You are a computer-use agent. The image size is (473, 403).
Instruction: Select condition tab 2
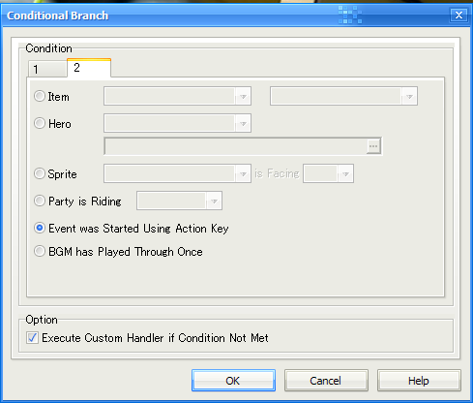click(89, 68)
